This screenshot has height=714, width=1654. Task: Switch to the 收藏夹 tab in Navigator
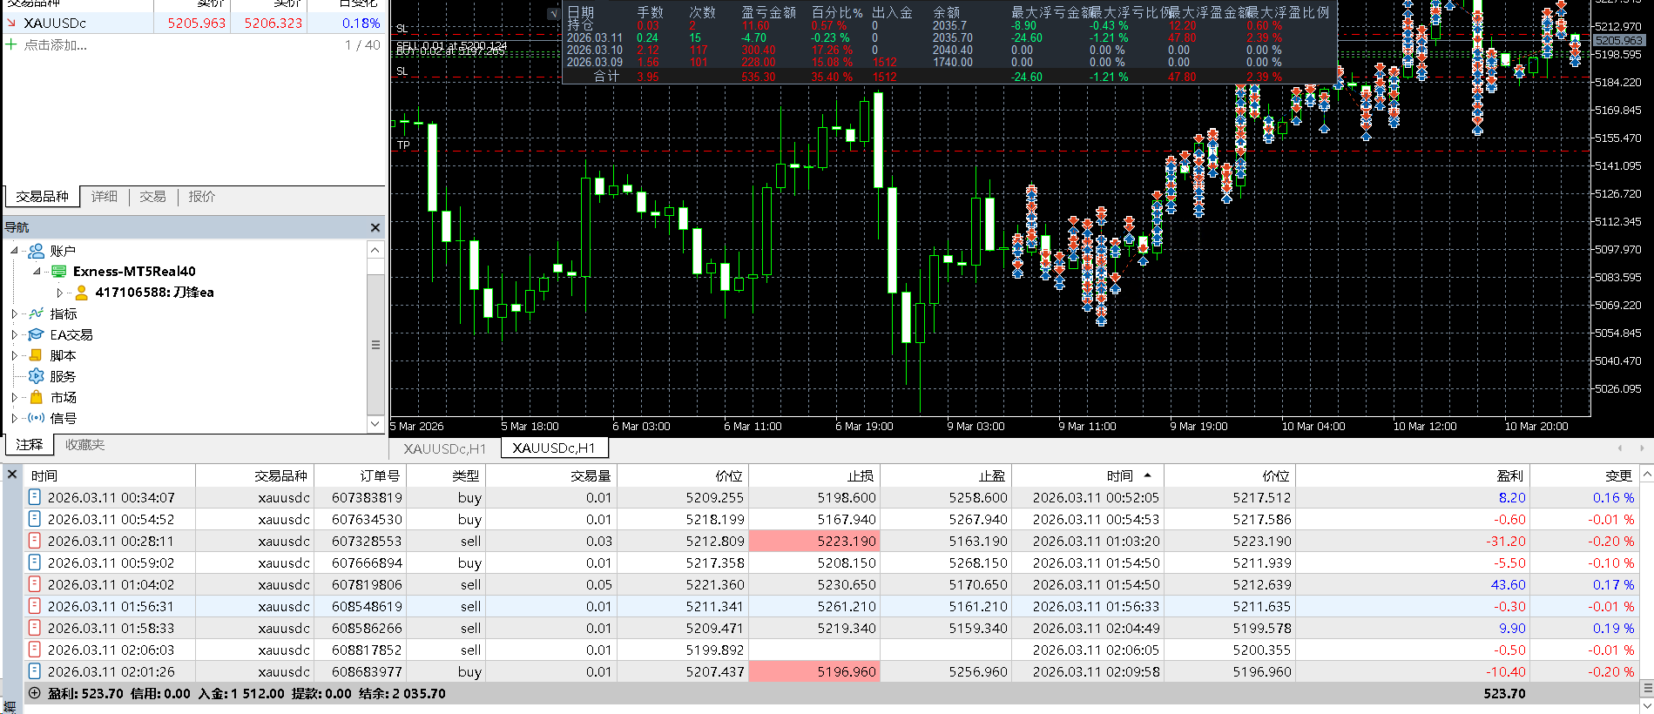click(84, 445)
